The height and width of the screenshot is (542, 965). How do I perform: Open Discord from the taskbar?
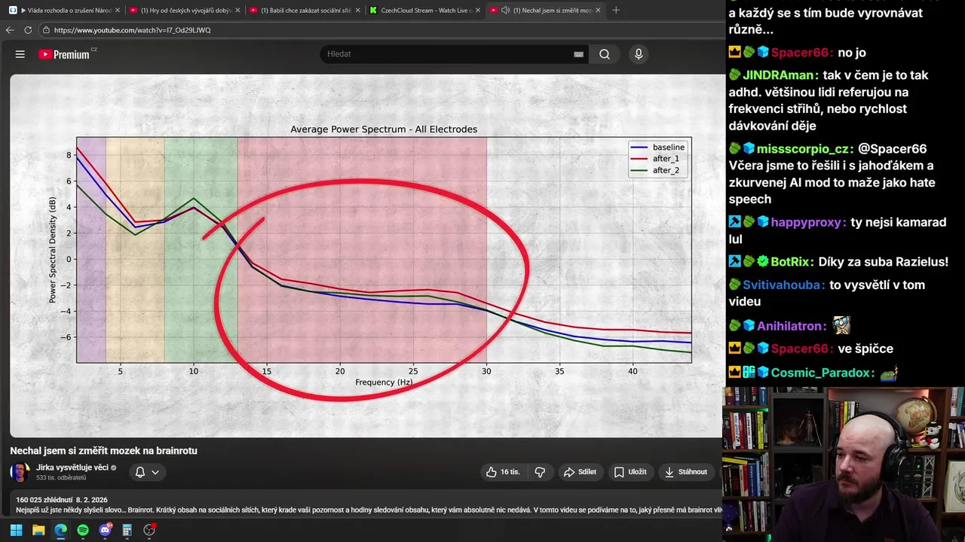point(105,530)
